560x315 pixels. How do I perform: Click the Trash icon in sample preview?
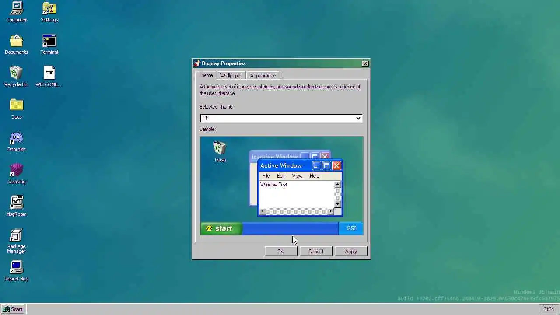[220, 151]
